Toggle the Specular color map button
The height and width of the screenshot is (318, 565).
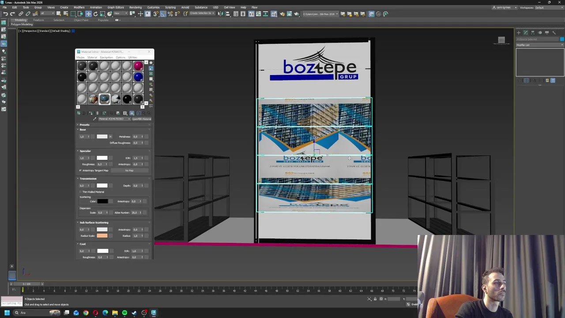[x=110, y=158]
